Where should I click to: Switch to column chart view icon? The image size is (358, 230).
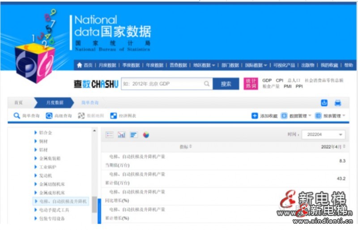[x=121, y=135]
